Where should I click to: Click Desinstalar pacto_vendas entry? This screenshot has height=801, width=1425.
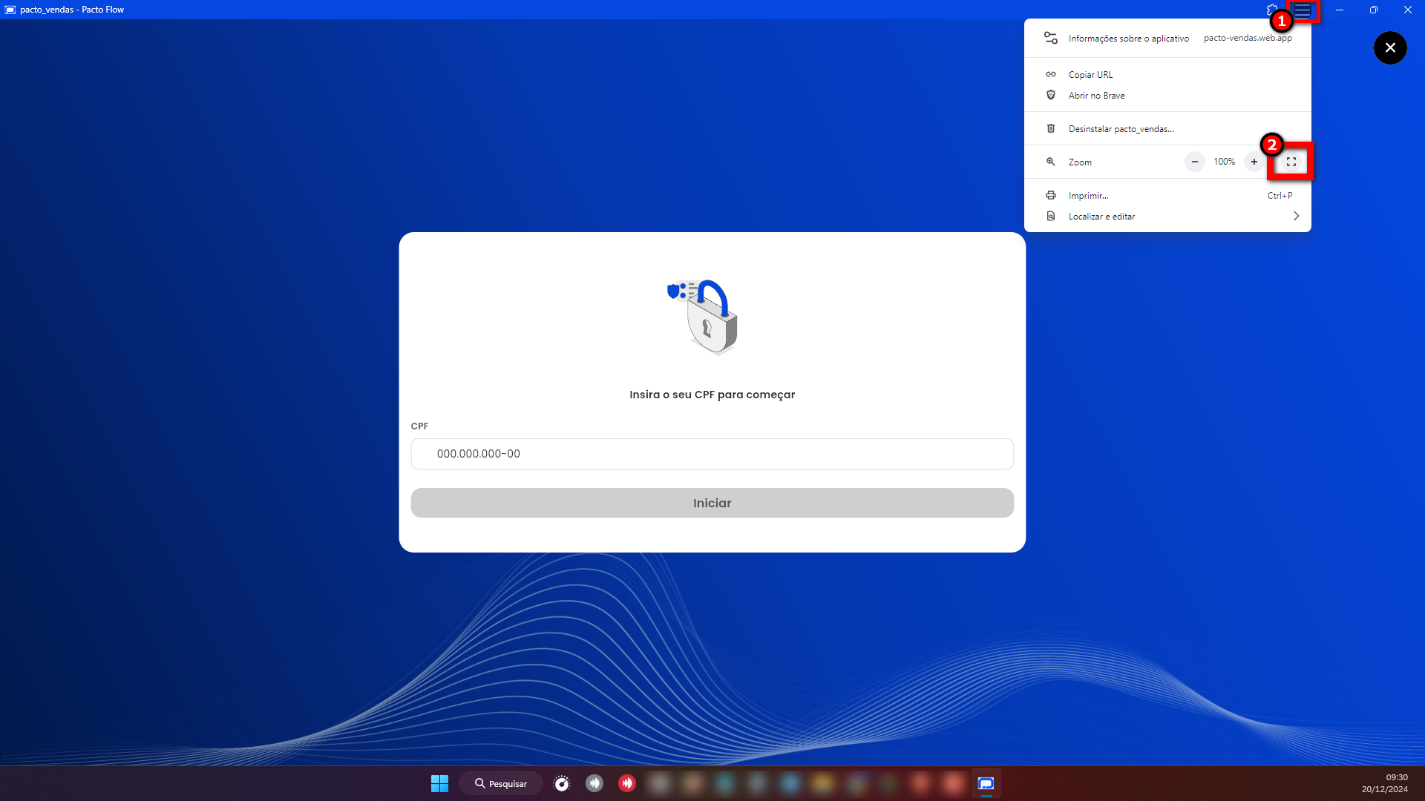coord(1121,129)
